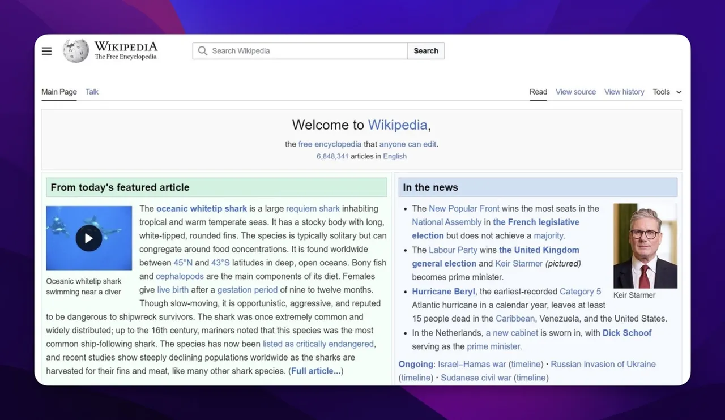Image resolution: width=725 pixels, height=420 pixels.
Task: Click the Keir Starmer portrait thumbnail
Action: coord(645,246)
